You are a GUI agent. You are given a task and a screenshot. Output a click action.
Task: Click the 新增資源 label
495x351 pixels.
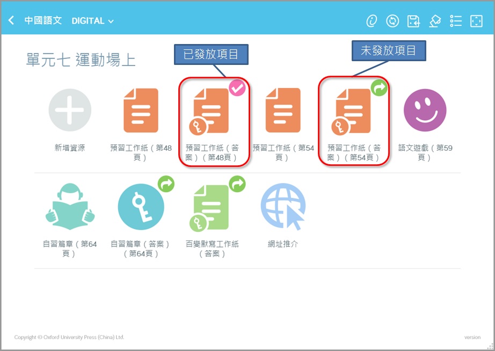pos(70,148)
